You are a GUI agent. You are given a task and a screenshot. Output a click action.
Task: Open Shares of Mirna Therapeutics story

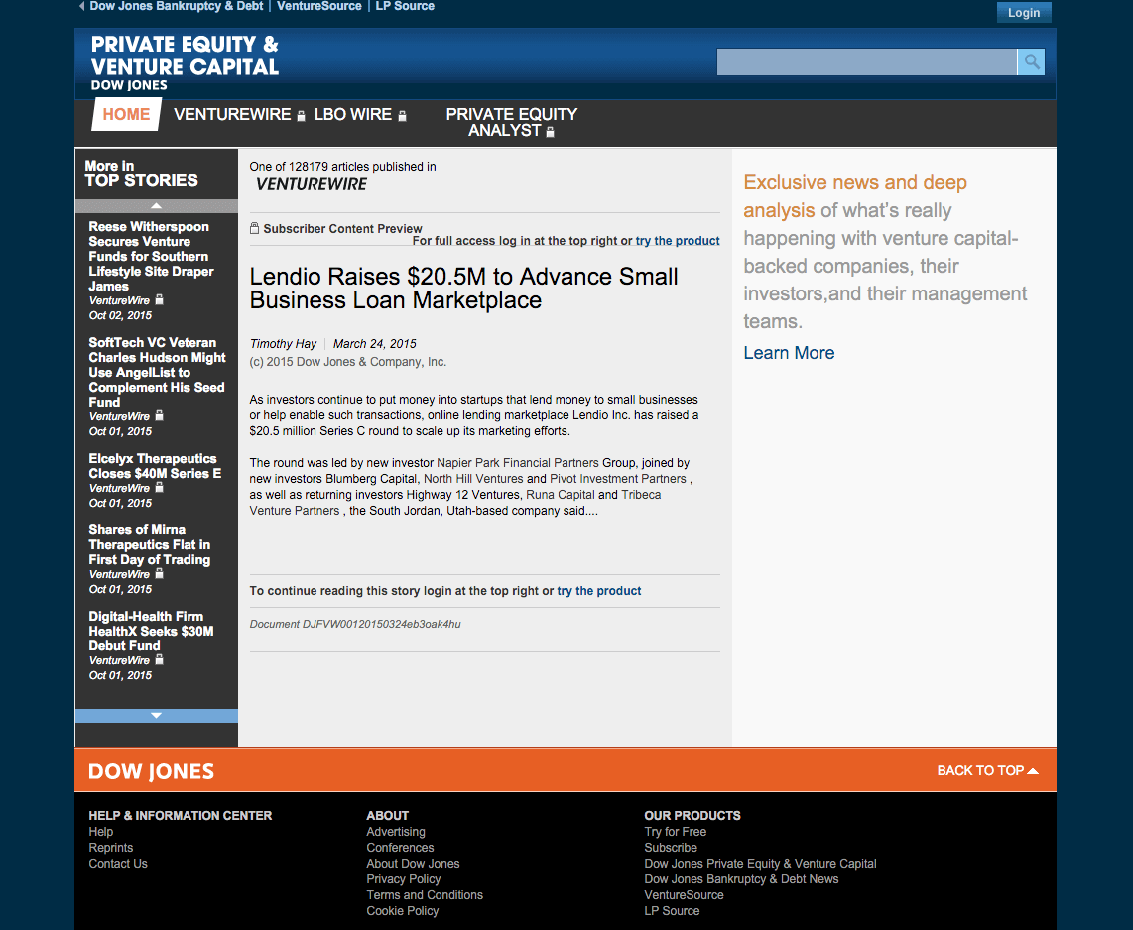149,544
